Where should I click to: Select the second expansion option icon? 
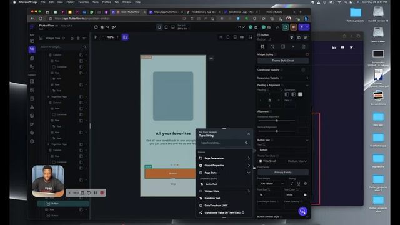pyautogui.click(x=294, y=94)
